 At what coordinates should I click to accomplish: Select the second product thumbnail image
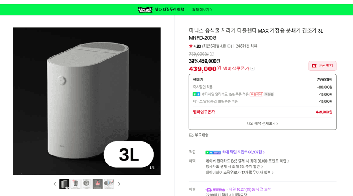point(75,184)
